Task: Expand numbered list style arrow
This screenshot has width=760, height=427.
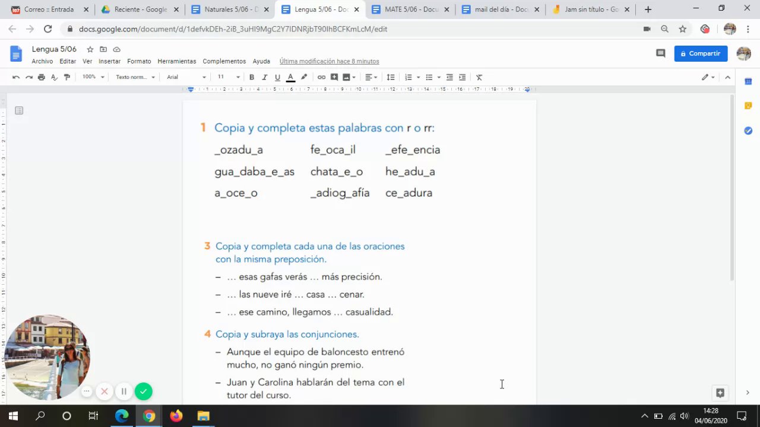Action: [418, 77]
